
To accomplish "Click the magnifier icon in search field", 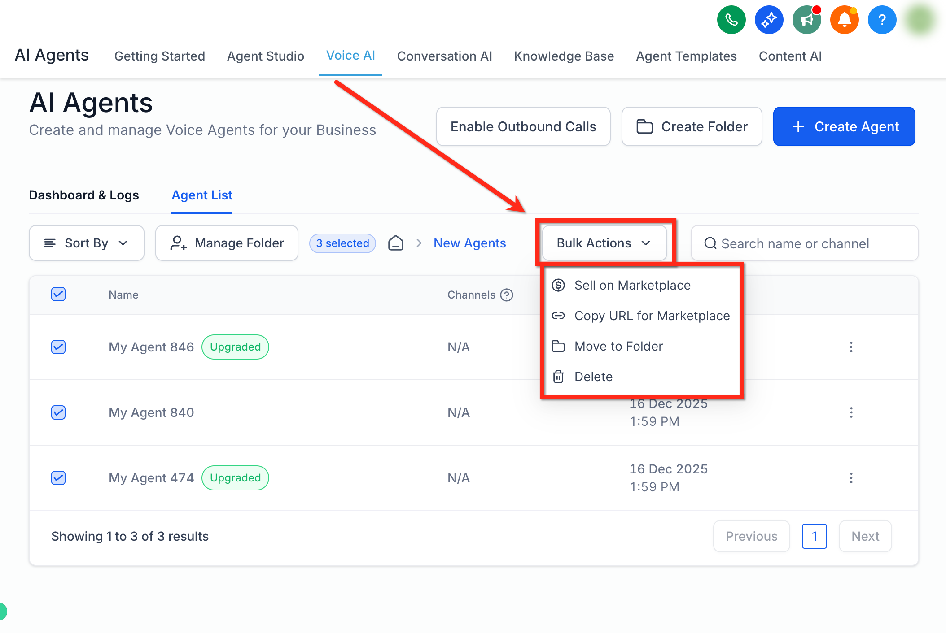I will (x=710, y=243).
